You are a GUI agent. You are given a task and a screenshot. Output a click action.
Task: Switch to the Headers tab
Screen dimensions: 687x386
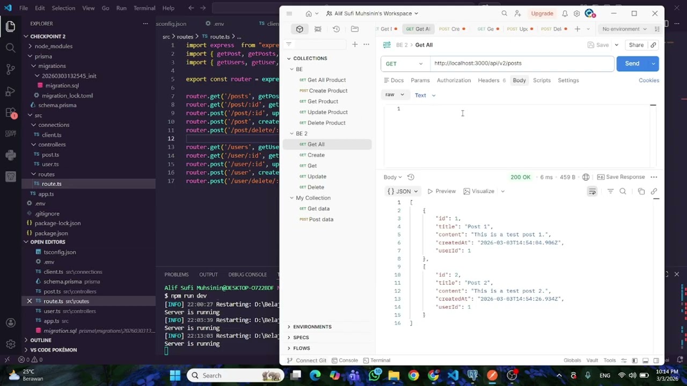(x=491, y=80)
